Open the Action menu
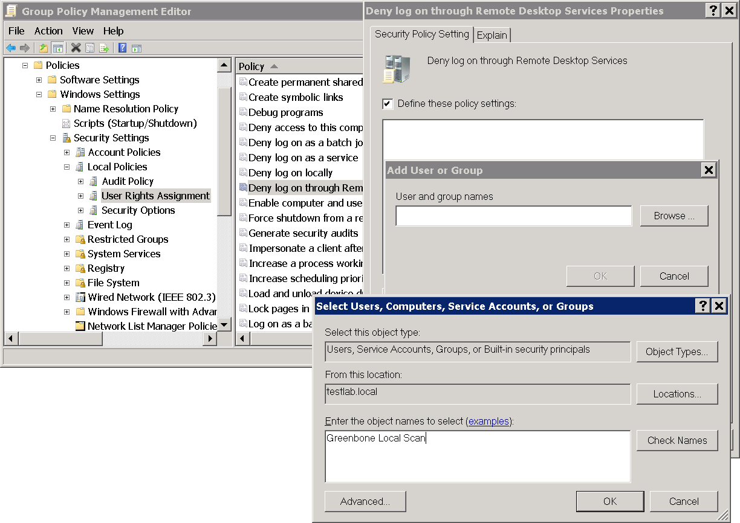 click(48, 31)
